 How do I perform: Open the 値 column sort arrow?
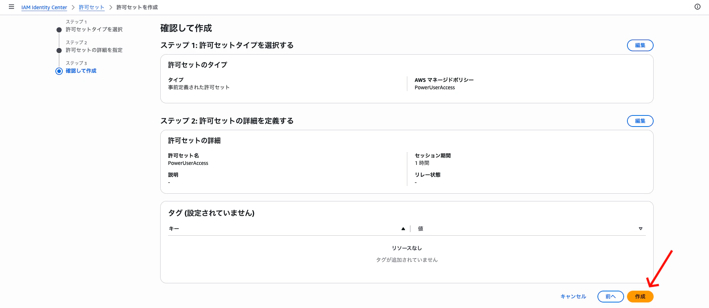click(641, 228)
